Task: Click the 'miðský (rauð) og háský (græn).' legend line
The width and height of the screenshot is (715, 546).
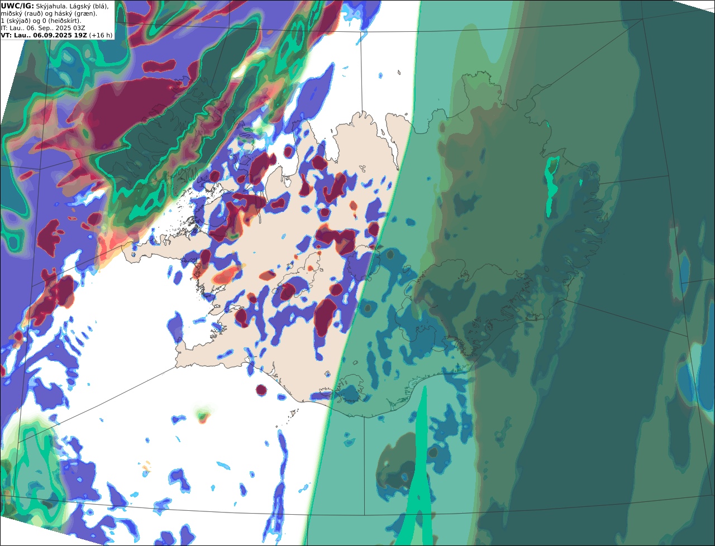Action: click(49, 13)
